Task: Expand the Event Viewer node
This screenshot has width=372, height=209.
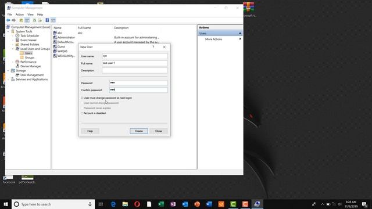Action: [x=13, y=40]
